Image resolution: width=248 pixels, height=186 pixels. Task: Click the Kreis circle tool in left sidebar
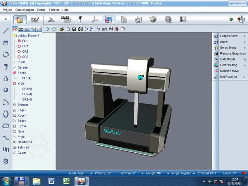tap(6, 55)
